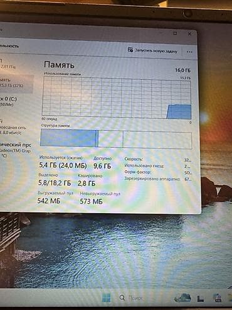
Task: Click the 'Форм-фактор:' label
Action: (137, 172)
